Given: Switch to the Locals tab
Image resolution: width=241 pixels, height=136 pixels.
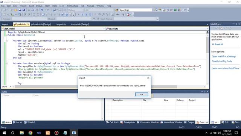Looking at the screenshot, I should coord(18,122).
